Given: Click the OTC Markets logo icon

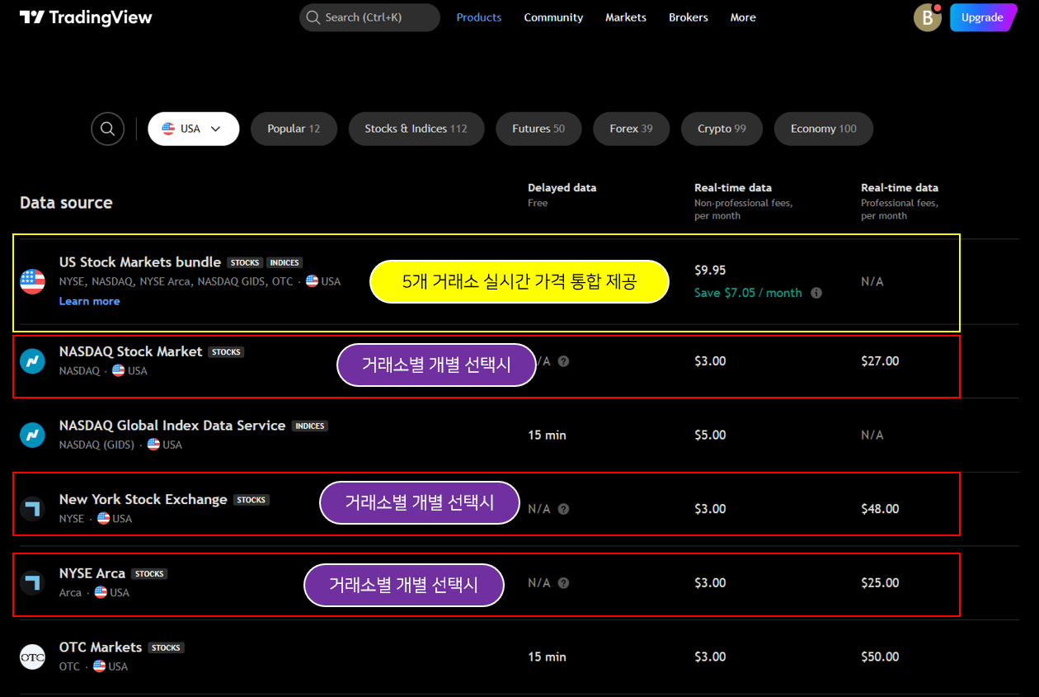Looking at the screenshot, I should (x=32, y=657).
